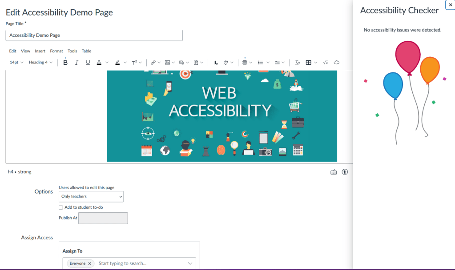Click the insert table icon
Image resolution: width=455 pixels, height=270 pixels.
click(309, 63)
